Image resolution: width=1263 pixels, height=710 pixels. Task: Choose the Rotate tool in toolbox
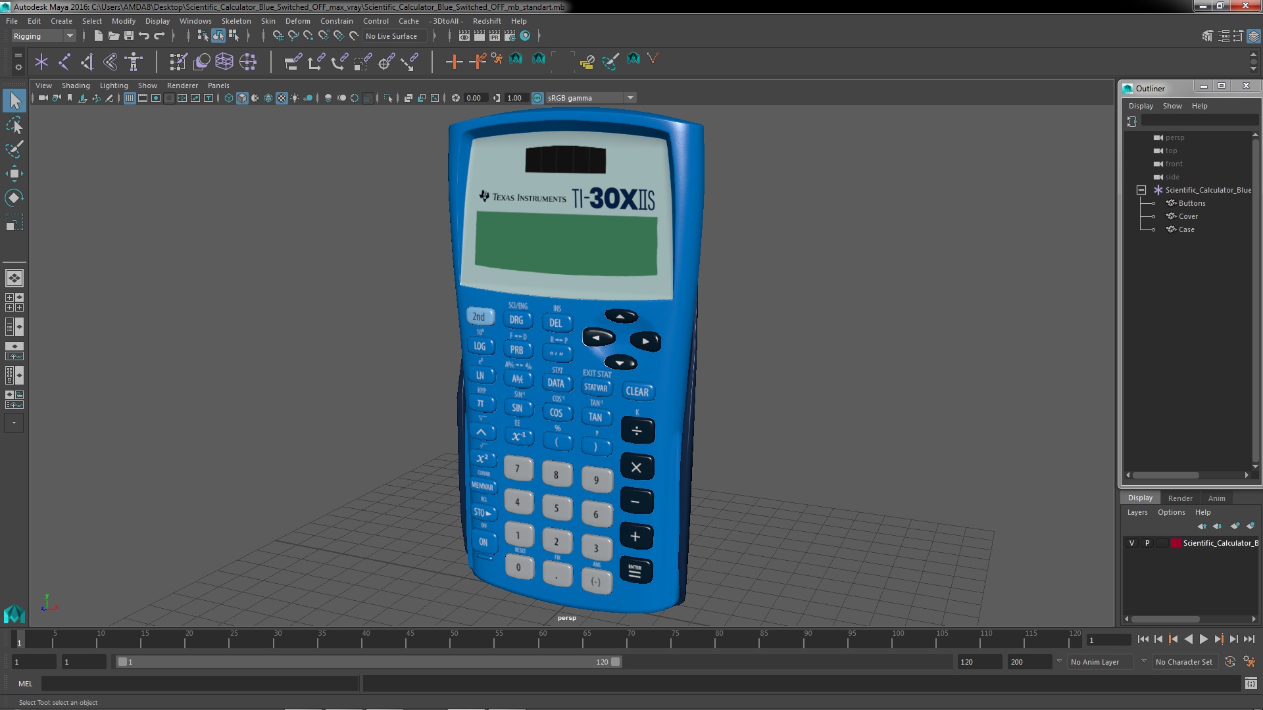tap(14, 198)
